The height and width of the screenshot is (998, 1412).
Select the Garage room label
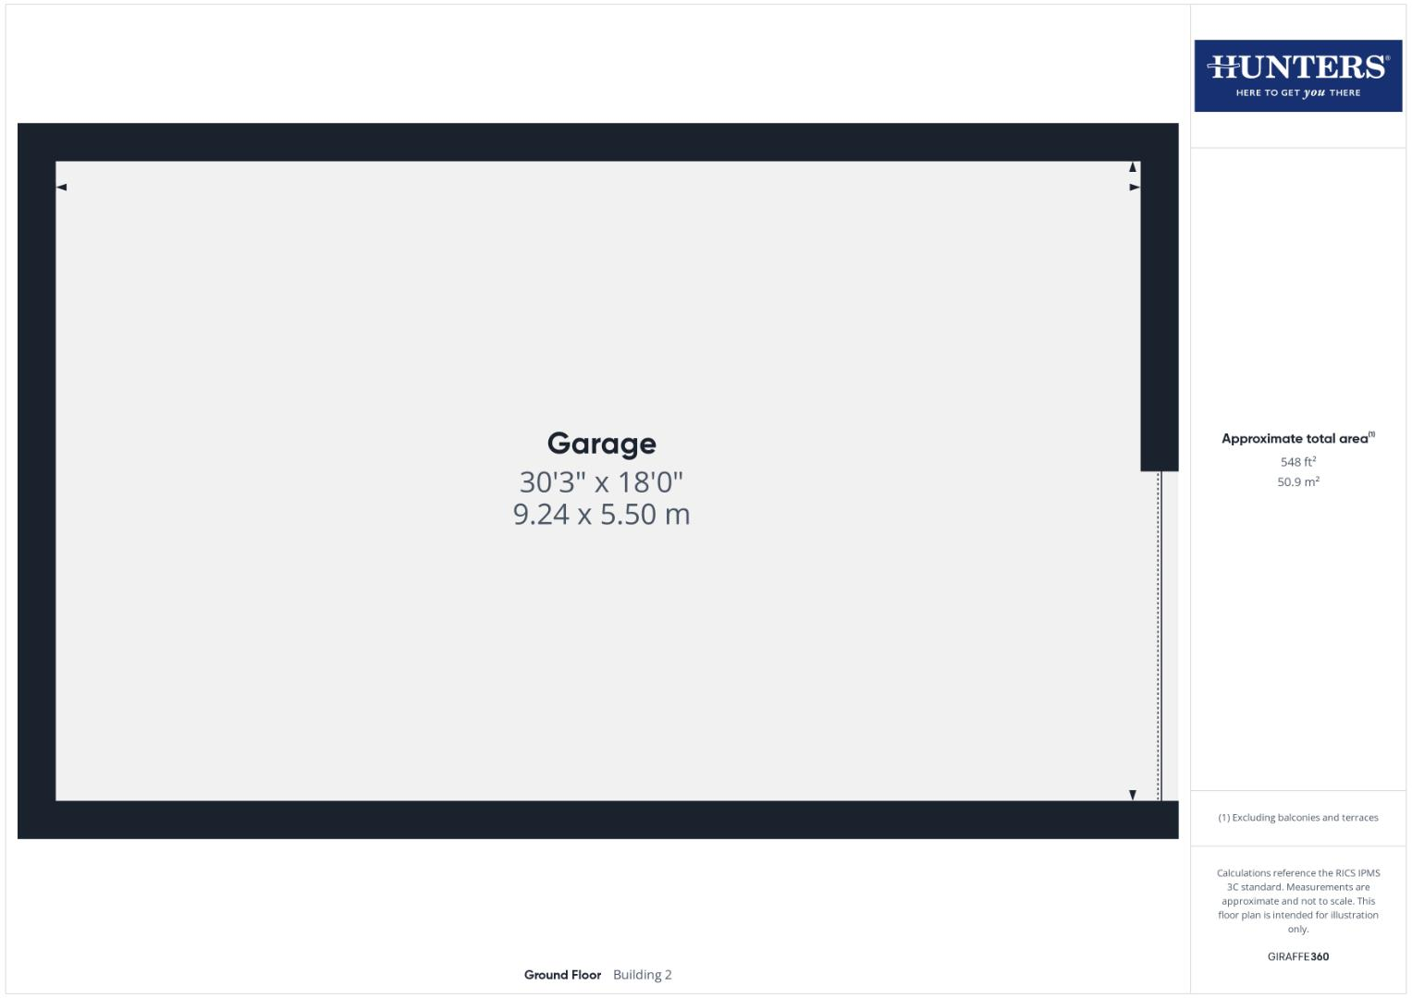pyautogui.click(x=601, y=444)
